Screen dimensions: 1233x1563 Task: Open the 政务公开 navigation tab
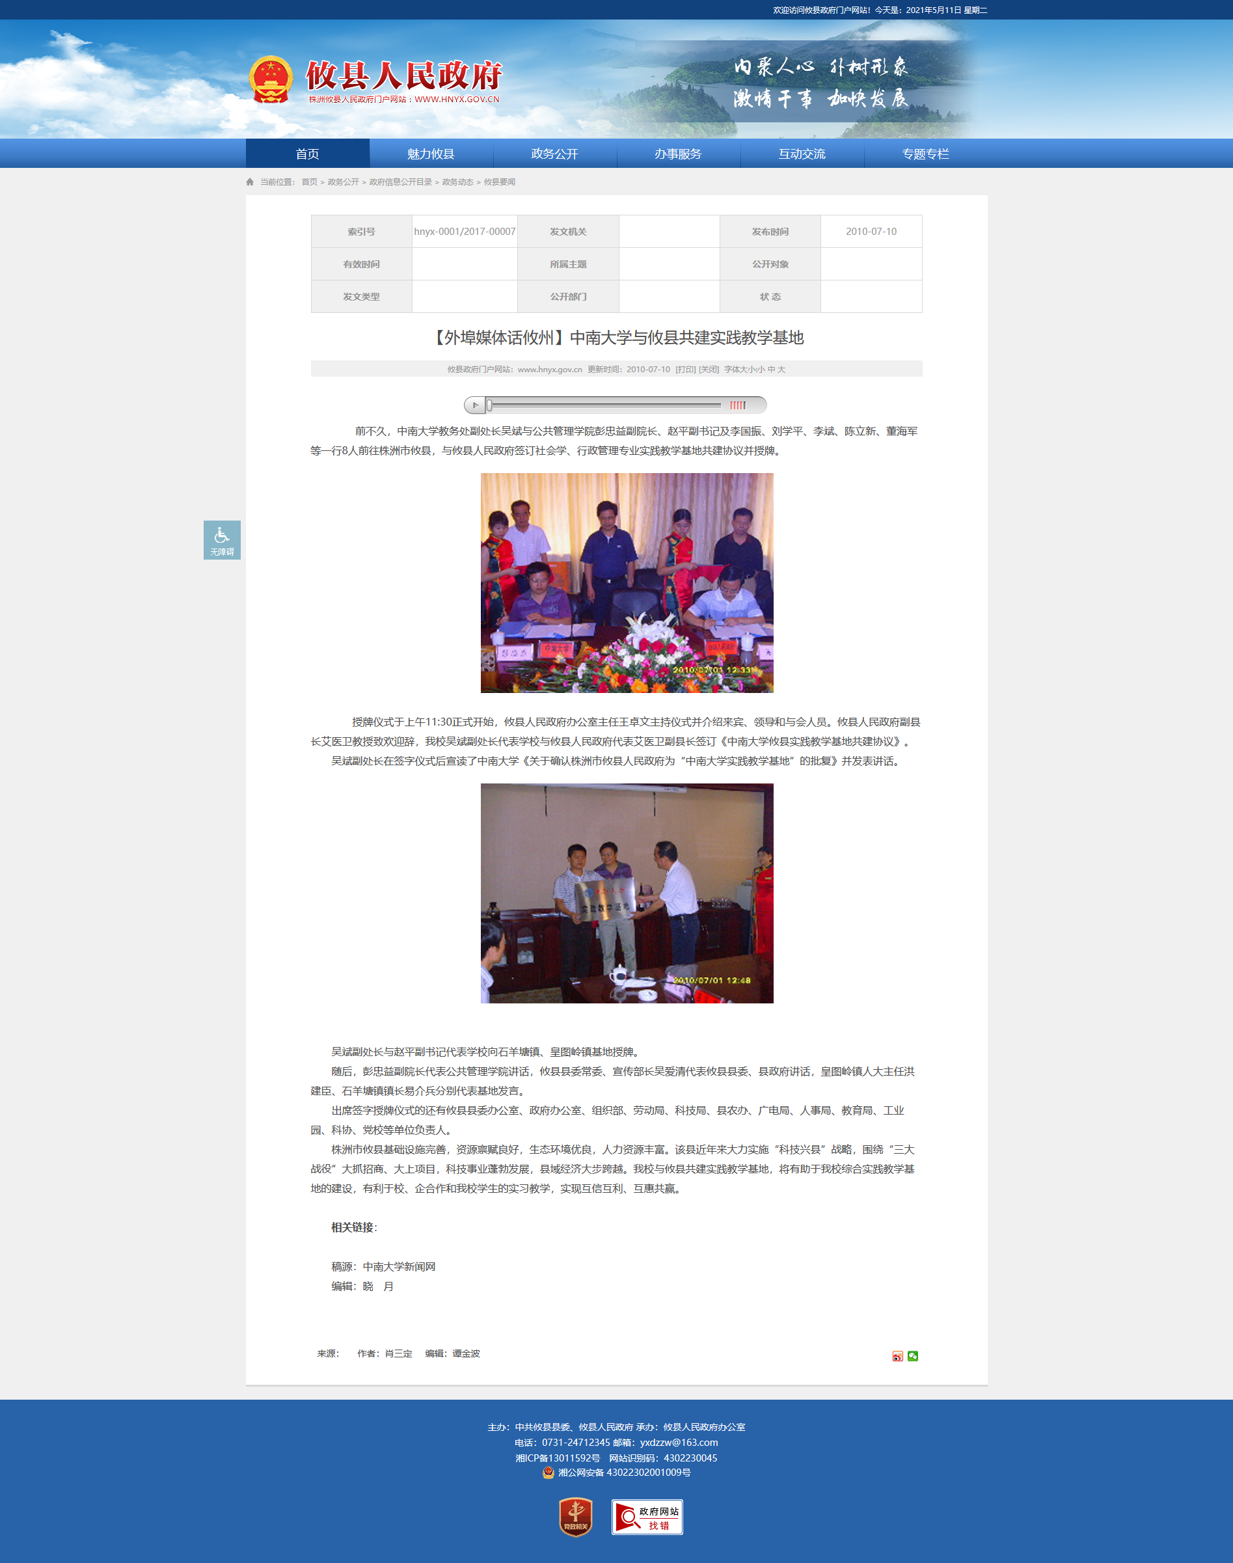point(554,154)
